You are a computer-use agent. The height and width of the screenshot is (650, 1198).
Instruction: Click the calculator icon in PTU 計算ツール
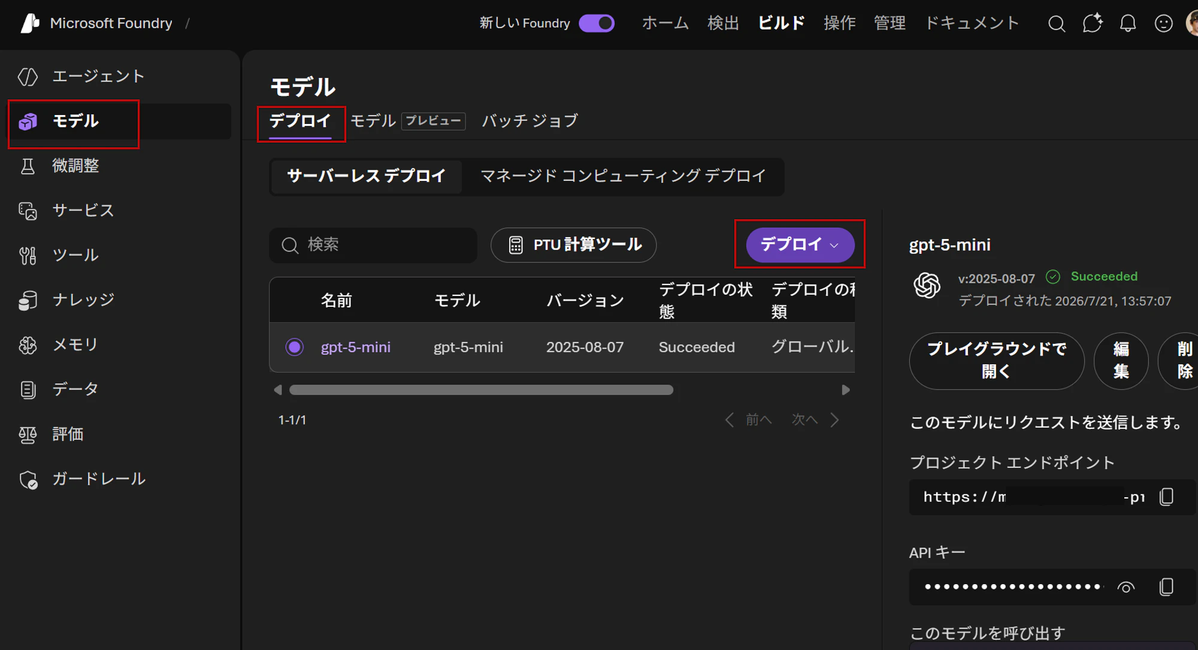[x=516, y=245]
